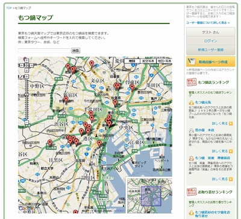Pan the map right with the arrow
The width and height of the screenshot is (241, 219).
click(x=31, y=65)
